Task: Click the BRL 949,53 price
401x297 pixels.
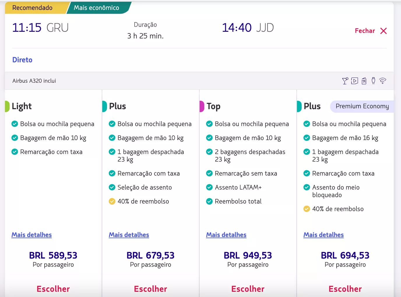Action: 248,255
